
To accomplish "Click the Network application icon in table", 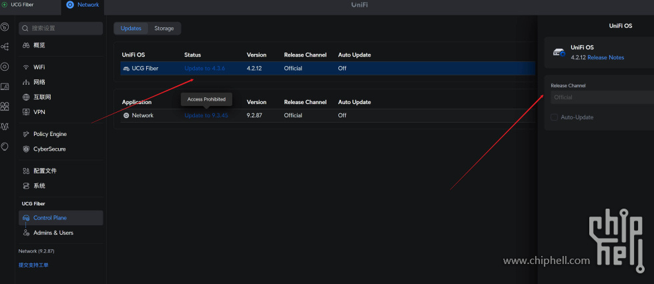I will (x=126, y=115).
